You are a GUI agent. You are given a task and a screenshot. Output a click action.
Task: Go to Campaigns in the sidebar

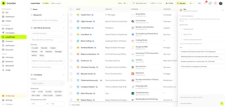coord(10,33)
